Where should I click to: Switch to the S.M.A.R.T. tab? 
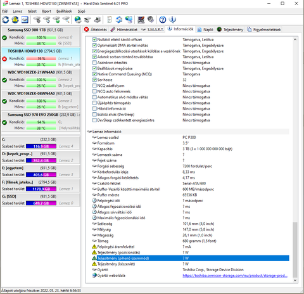[153, 30]
